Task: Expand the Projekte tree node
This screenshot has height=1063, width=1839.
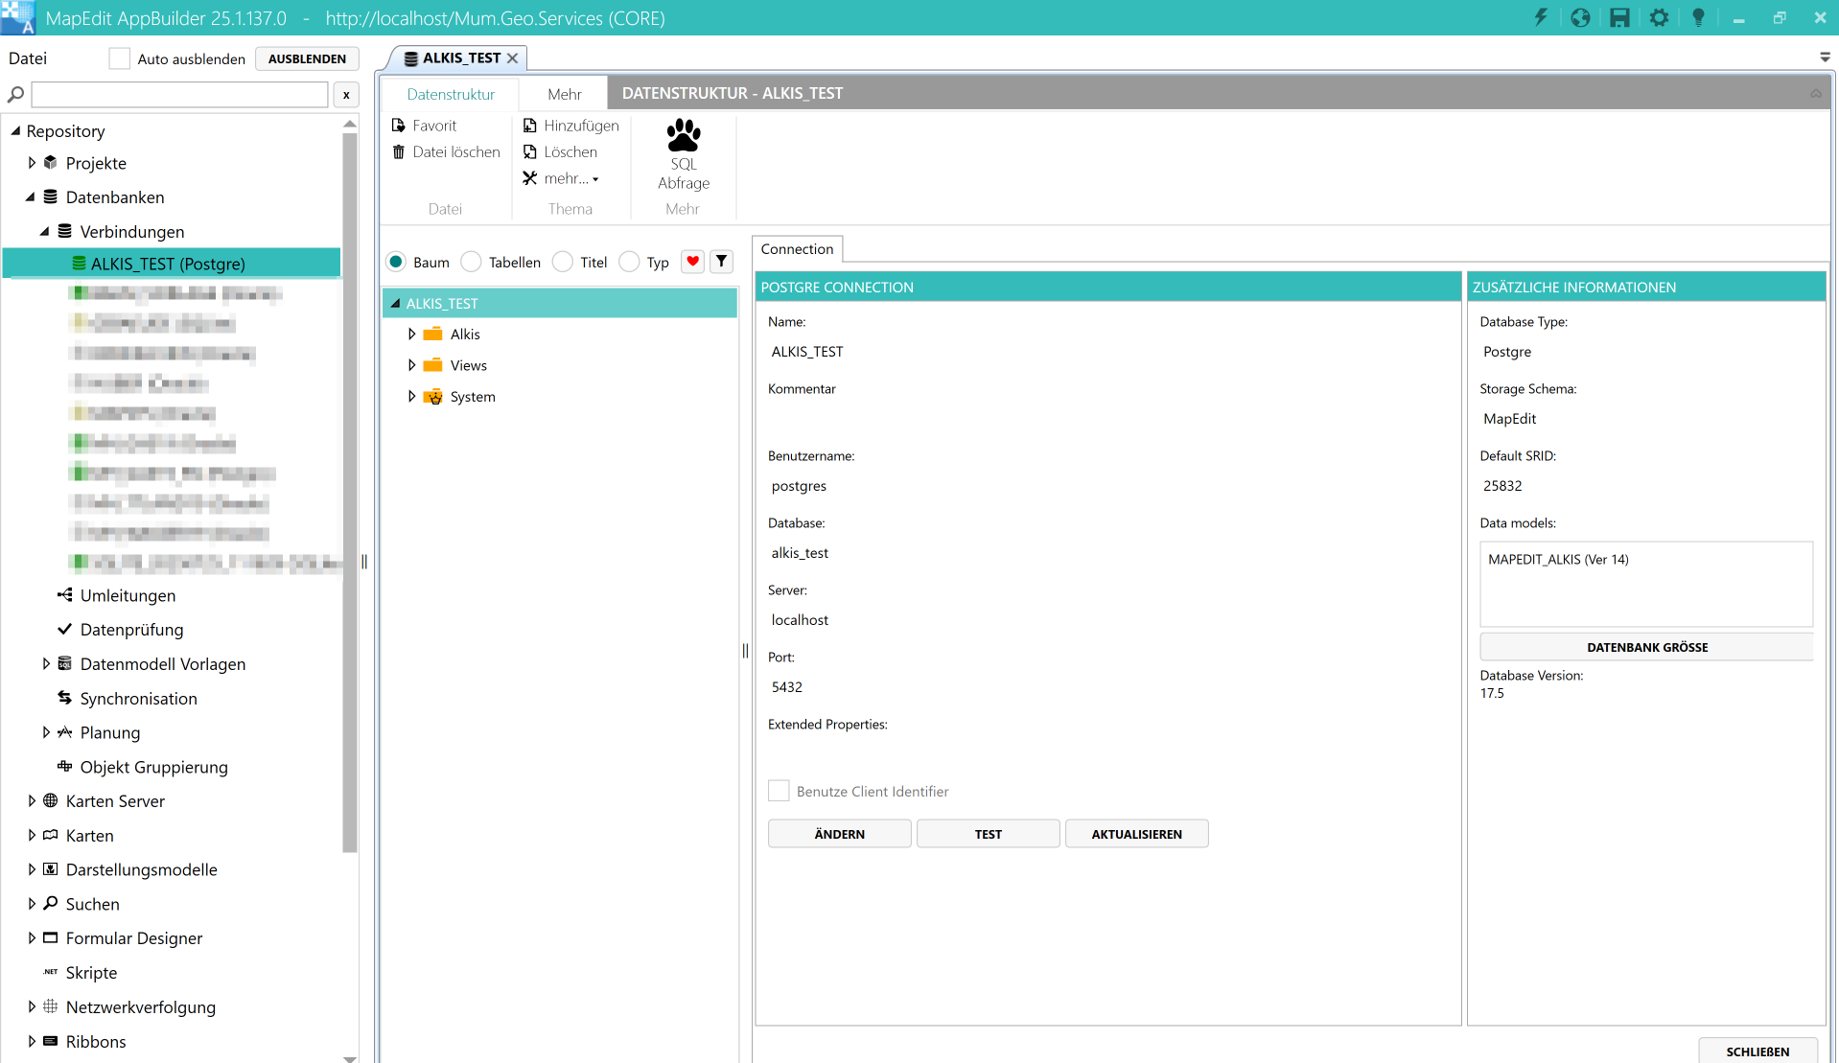Action: 32,163
